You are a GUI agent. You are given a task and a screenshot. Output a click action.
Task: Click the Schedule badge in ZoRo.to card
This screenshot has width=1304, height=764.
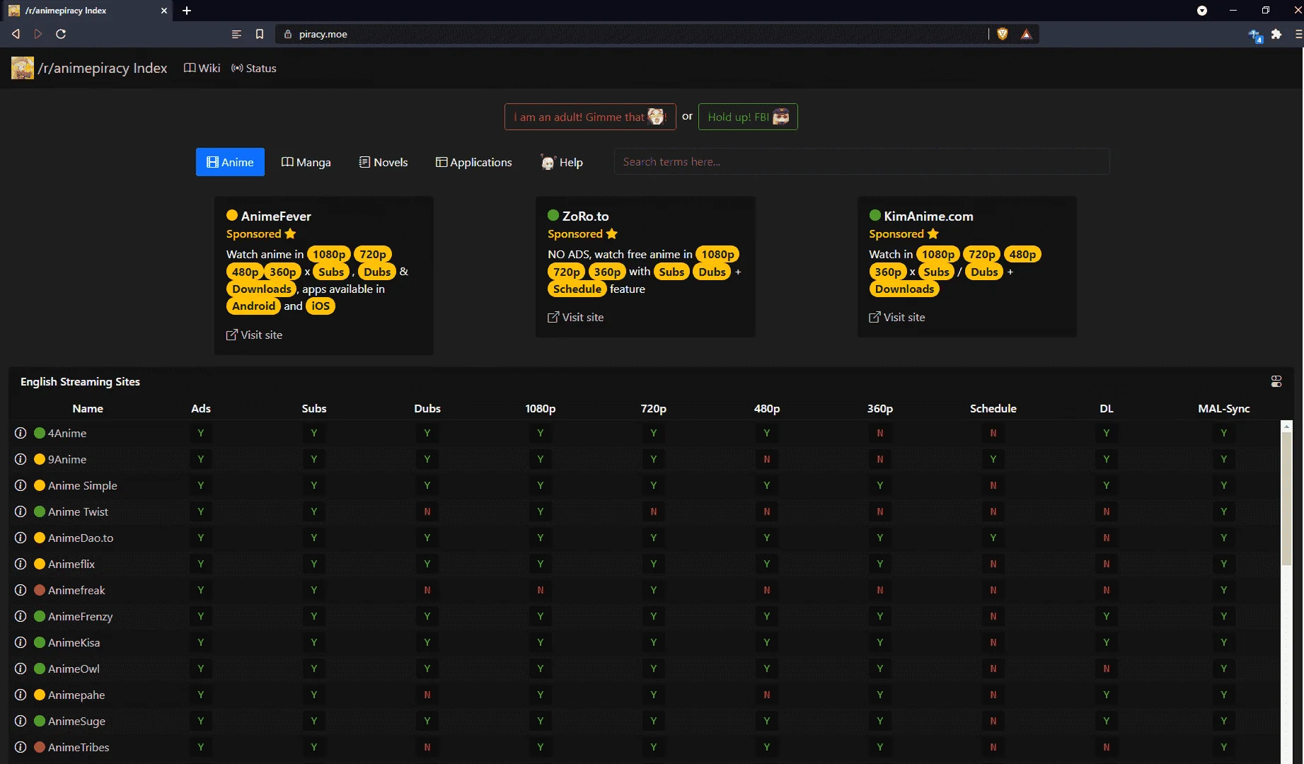tap(577, 289)
